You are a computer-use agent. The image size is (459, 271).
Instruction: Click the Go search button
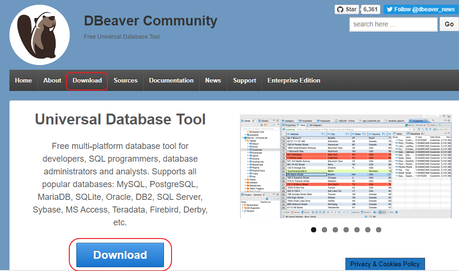click(x=449, y=25)
